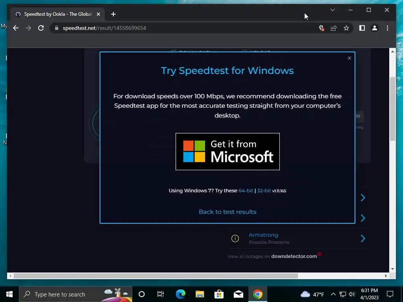Open the clock showing 6:31 PM
Screen dimensions: 403x302
click(x=369, y=294)
